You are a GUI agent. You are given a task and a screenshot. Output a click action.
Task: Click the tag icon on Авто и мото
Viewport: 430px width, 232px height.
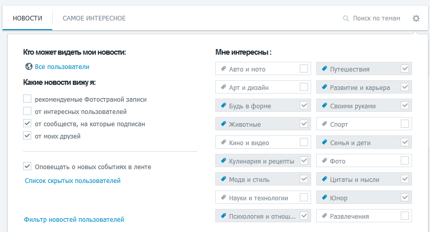click(x=223, y=68)
